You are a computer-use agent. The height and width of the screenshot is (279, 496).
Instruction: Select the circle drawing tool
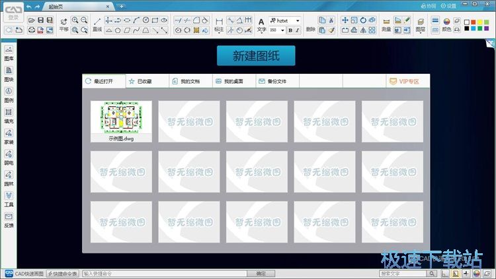(146, 20)
